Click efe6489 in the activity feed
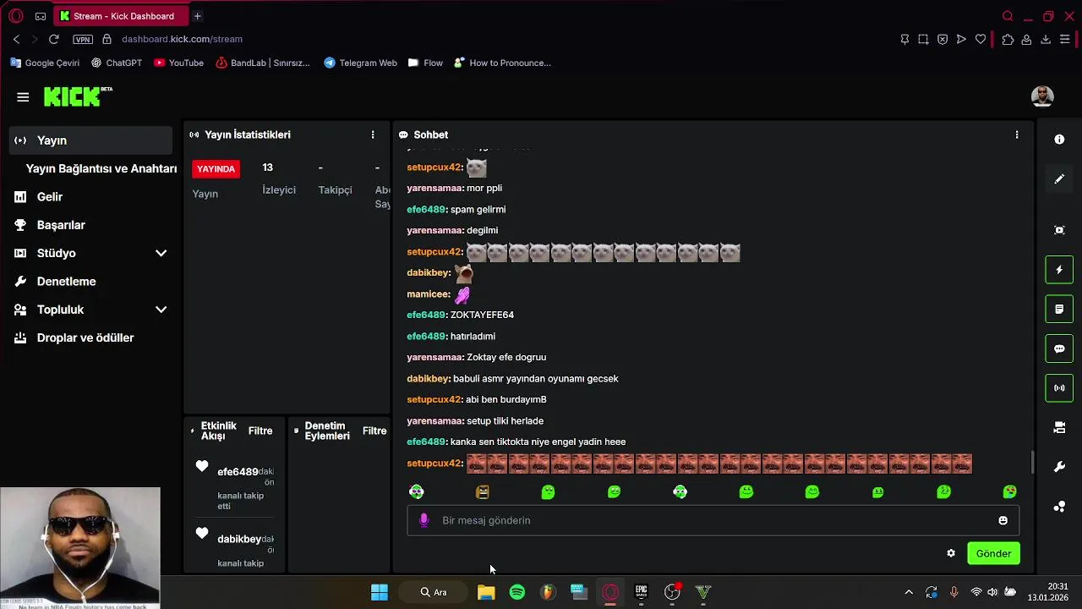1082x609 pixels. point(238,472)
